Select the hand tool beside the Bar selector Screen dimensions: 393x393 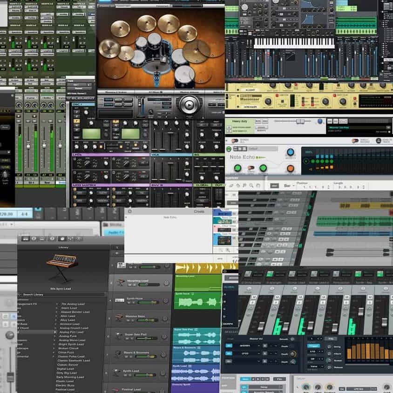tap(258, 186)
